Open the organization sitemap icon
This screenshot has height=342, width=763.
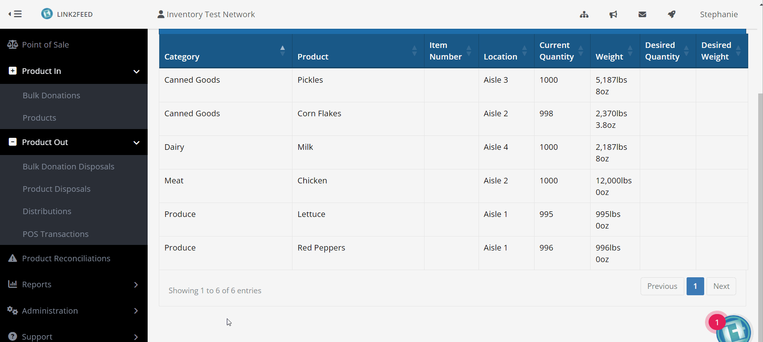[584, 14]
